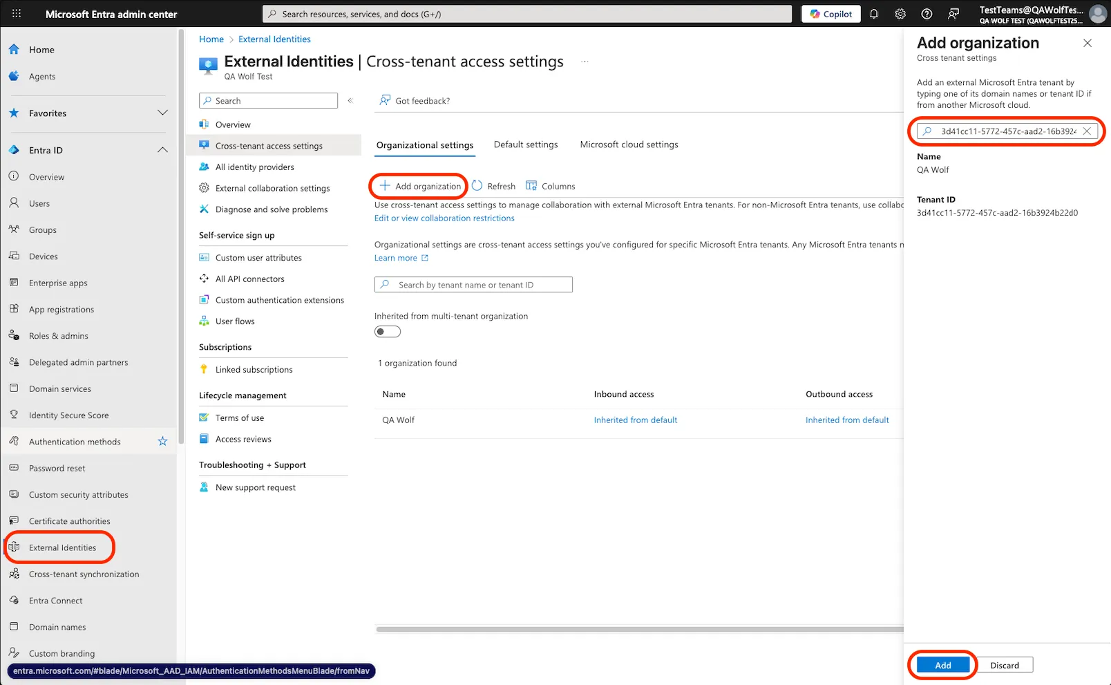Click Got feedback?
Screen dimensions: 1111x685
(x=415, y=101)
